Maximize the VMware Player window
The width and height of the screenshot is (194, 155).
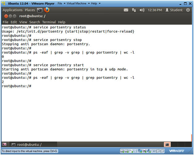coord(185,4)
